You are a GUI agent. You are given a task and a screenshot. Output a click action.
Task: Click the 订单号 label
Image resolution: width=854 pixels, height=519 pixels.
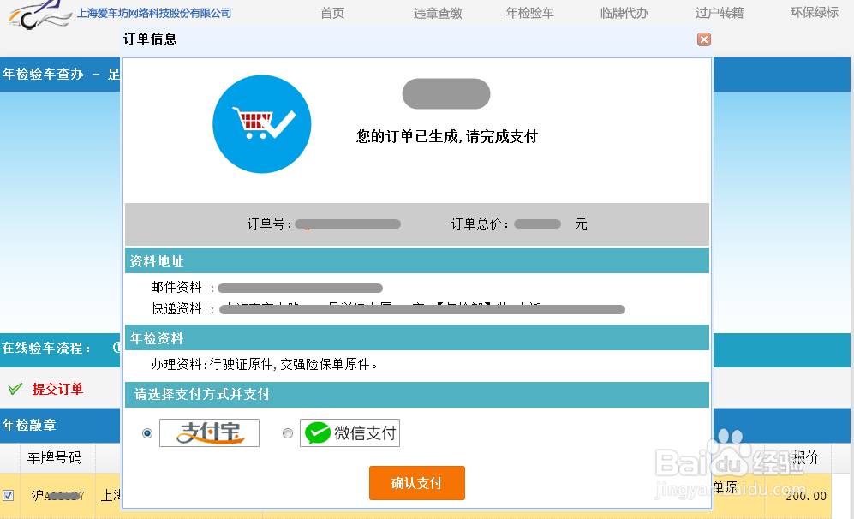pyautogui.click(x=269, y=224)
